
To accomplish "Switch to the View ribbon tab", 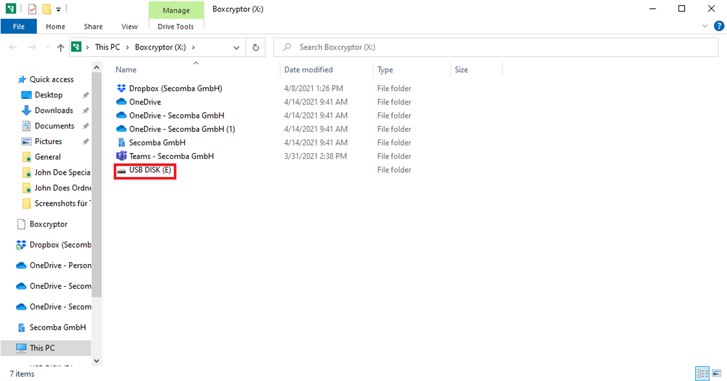I will 130,26.
